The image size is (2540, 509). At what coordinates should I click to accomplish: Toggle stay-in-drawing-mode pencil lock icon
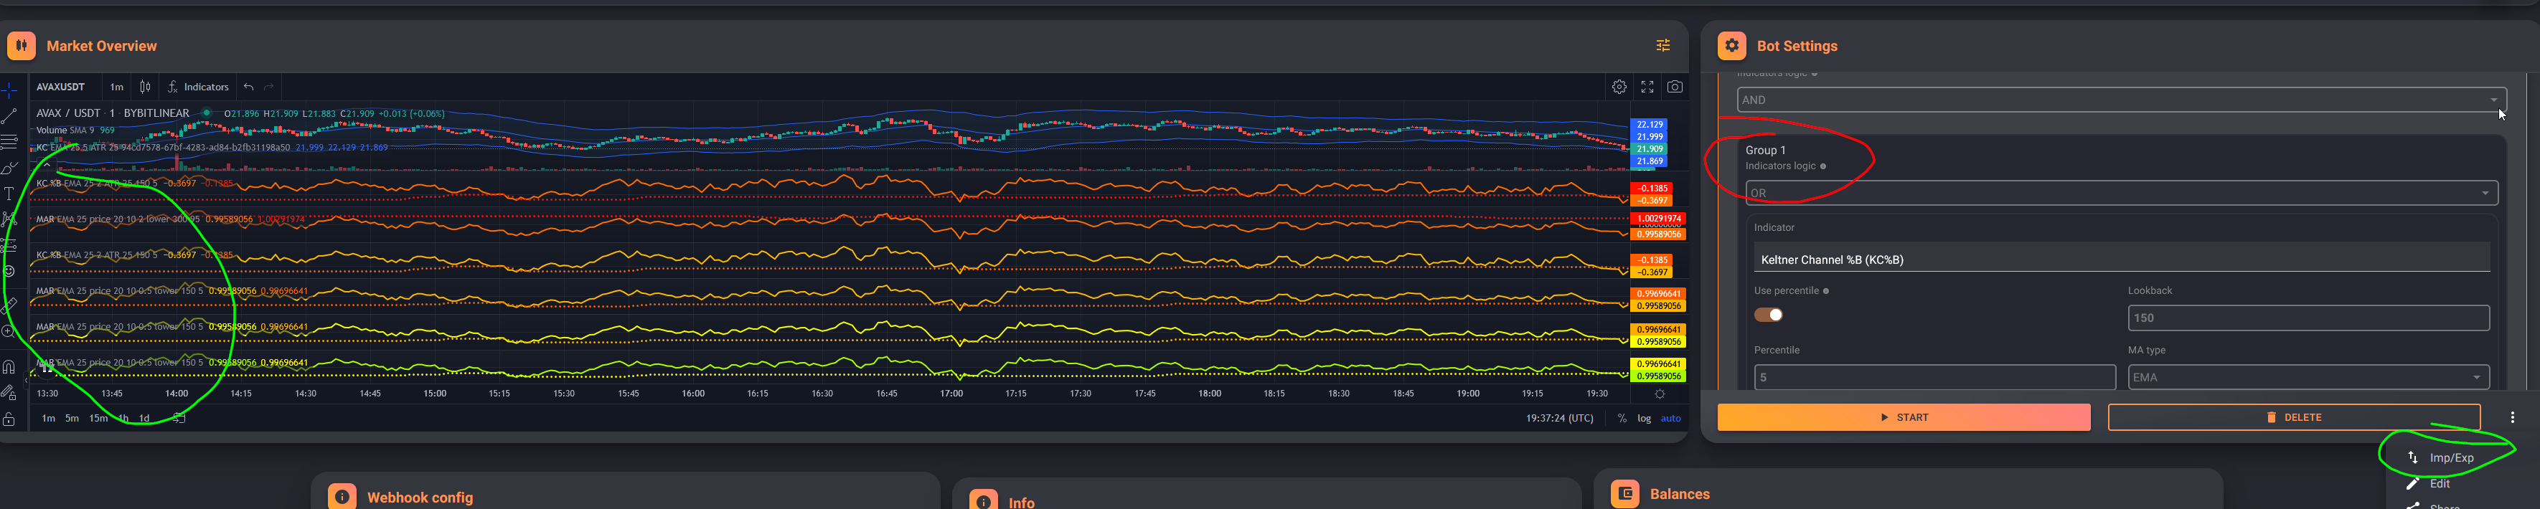pyautogui.click(x=9, y=393)
